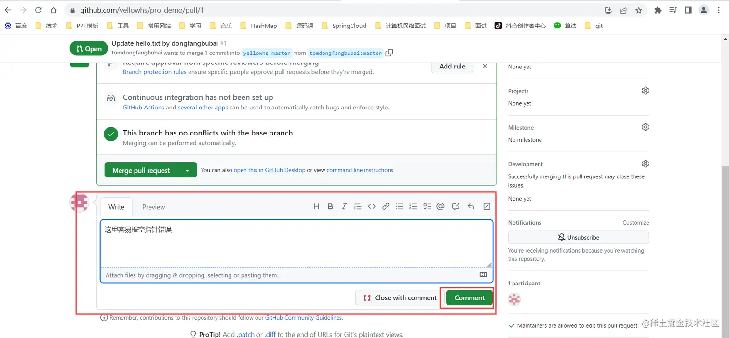Click the tomdongfangbubai:master branch label
Viewport: 729px width, 338px height.
tap(346, 53)
